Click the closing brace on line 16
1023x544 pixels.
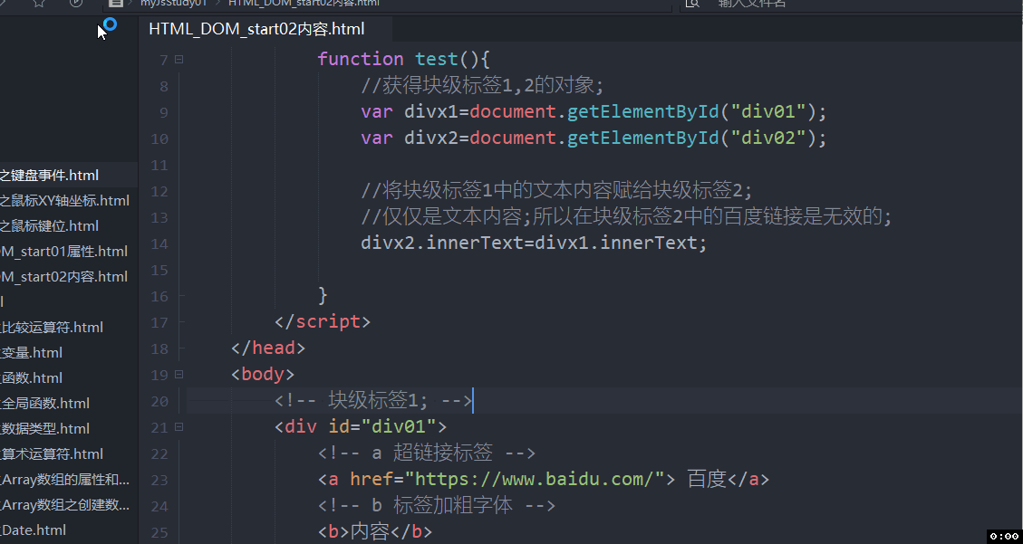tap(323, 296)
